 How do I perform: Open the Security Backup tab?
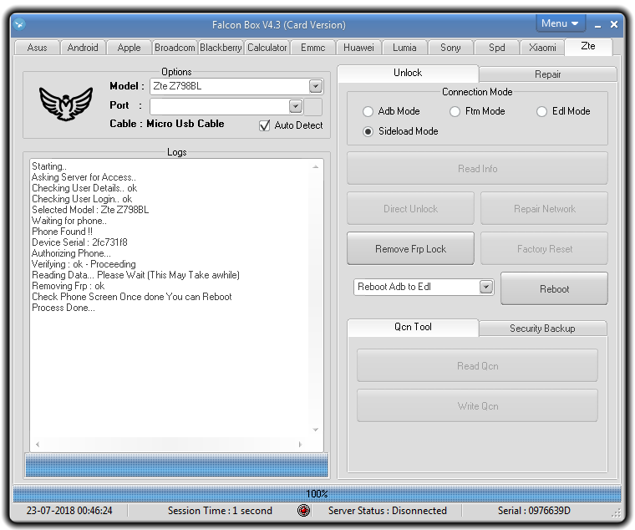(x=542, y=329)
